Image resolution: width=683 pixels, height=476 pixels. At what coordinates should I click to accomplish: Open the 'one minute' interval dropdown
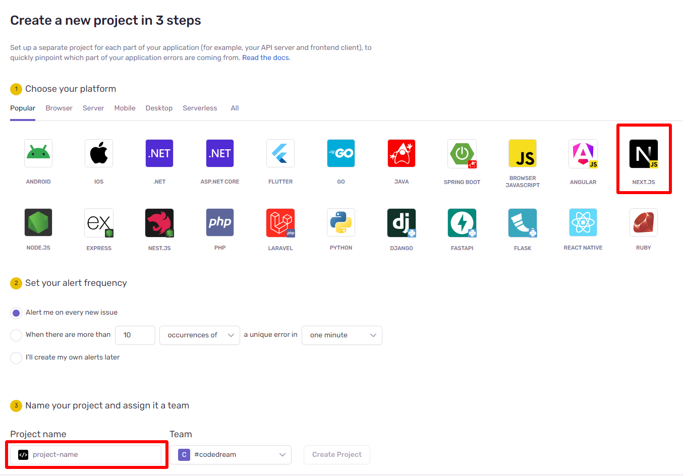click(x=342, y=335)
